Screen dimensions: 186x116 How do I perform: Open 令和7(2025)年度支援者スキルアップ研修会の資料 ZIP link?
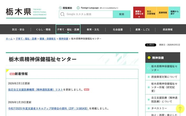tap(49, 108)
